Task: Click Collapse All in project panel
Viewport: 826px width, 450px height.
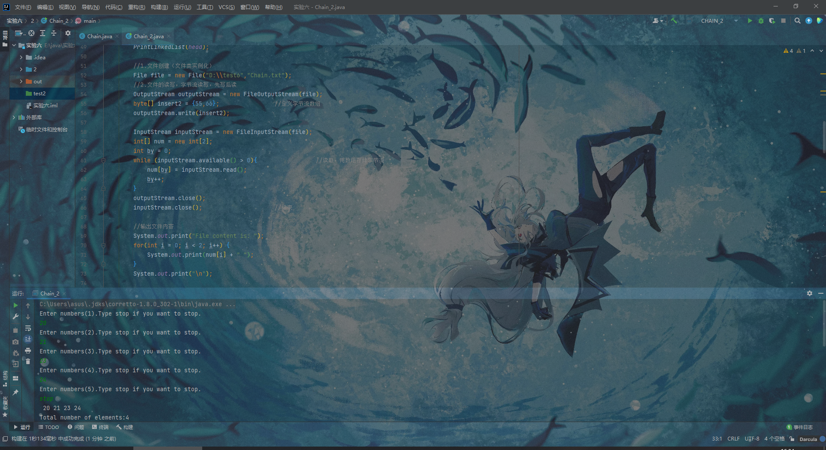Action: (x=54, y=33)
